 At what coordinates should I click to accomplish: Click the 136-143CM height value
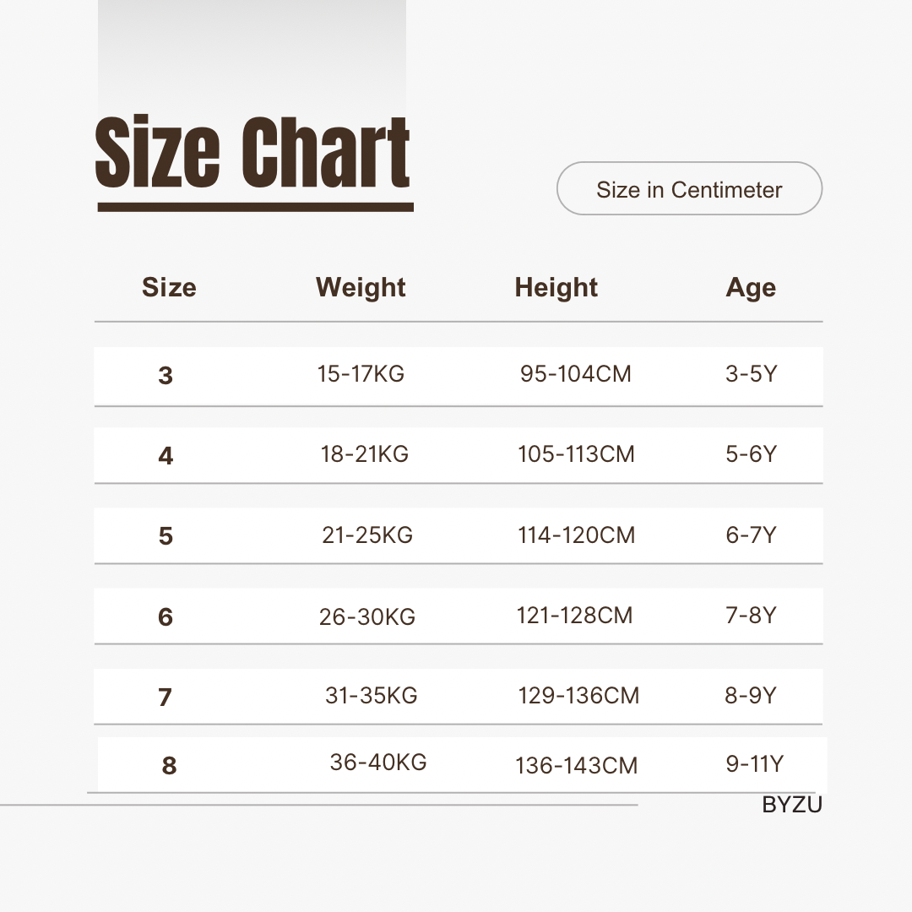click(577, 765)
